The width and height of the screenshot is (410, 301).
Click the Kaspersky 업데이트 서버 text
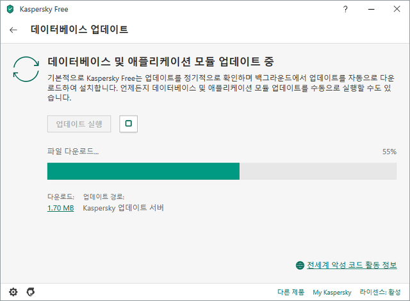tap(123, 208)
